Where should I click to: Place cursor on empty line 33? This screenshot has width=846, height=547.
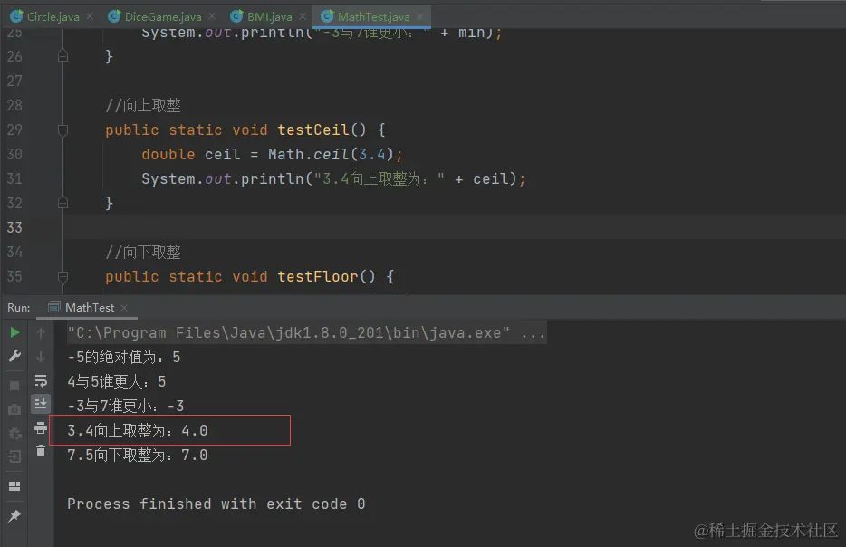tap(453, 227)
